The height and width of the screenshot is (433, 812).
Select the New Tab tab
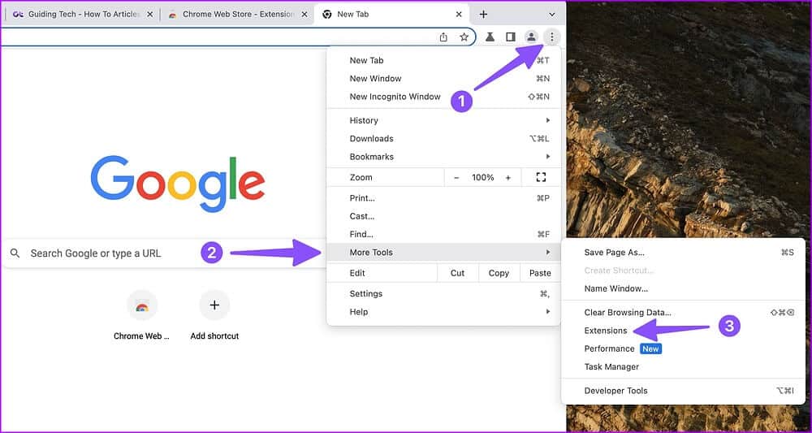(391, 15)
